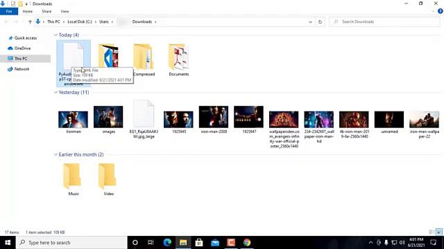Switch to large icons view button
Image resolution: width=444 pixels, height=249 pixels.
[x=439, y=232]
